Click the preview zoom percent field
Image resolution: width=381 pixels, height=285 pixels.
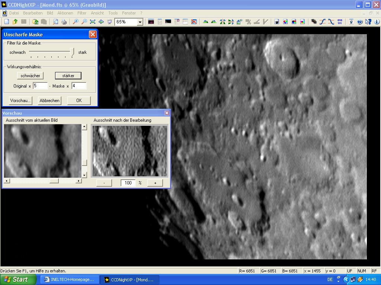tap(128, 183)
